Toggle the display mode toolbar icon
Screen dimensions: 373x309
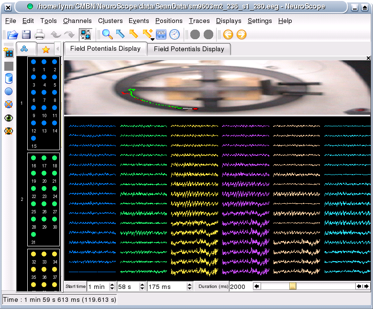pyautogui.click(x=86, y=34)
